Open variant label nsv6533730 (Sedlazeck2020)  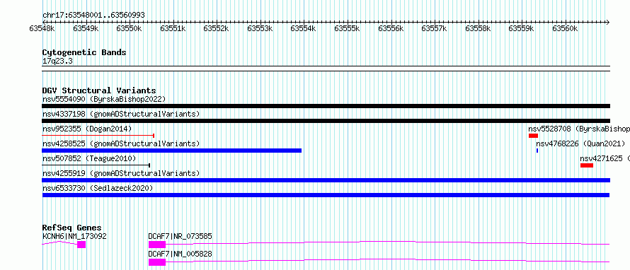(98, 188)
